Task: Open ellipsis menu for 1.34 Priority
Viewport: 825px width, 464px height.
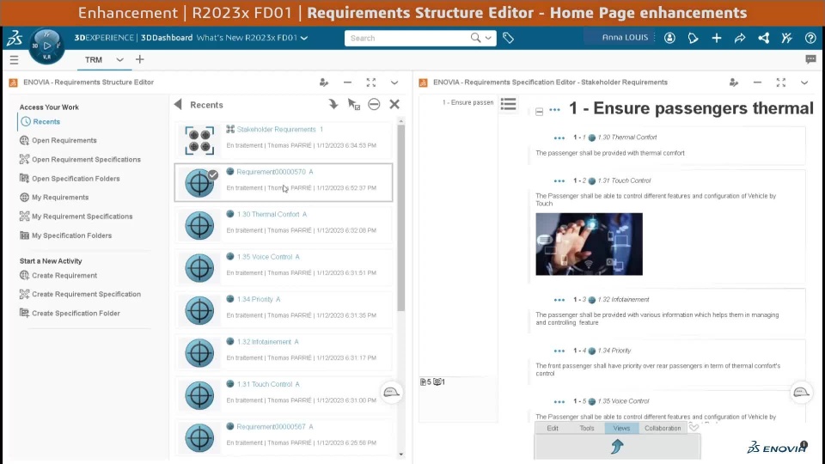Action: point(559,351)
